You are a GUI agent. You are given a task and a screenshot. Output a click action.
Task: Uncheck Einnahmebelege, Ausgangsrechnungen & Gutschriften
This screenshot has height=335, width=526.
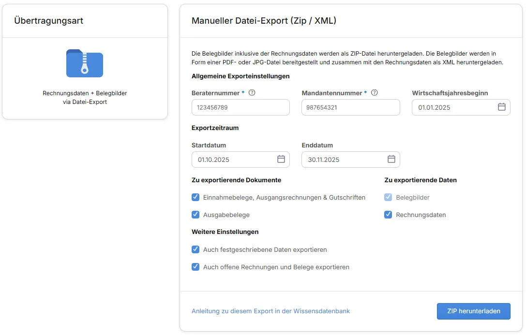195,197
